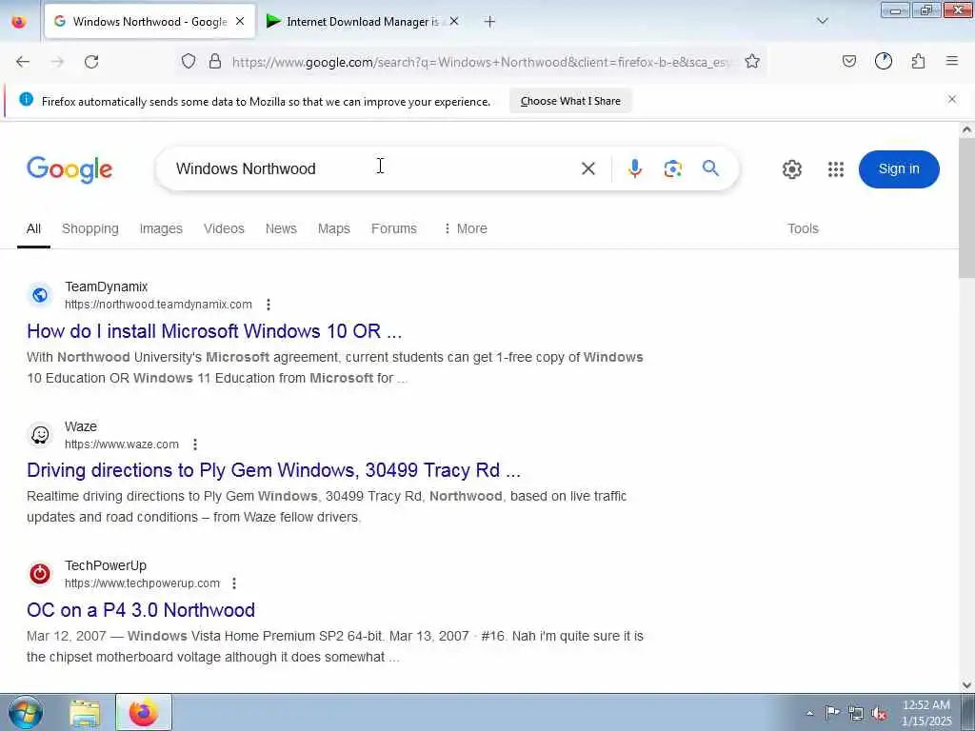
Task: Select the All results tab
Action: [x=33, y=228]
